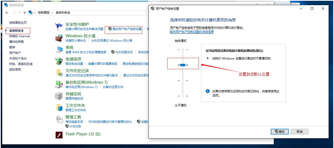Open 控制面板主页 in the sidebar
Screen dimensions: 334x148
[18, 23]
